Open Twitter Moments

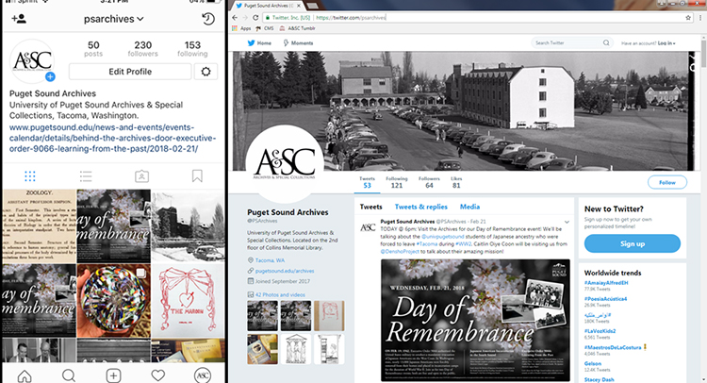(298, 42)
